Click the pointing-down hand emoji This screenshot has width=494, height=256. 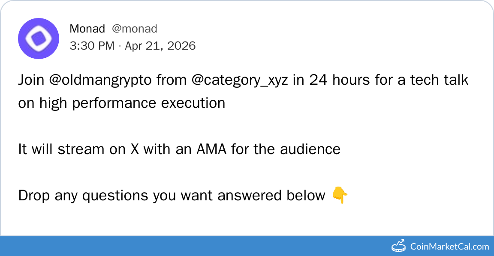(340, 196)
